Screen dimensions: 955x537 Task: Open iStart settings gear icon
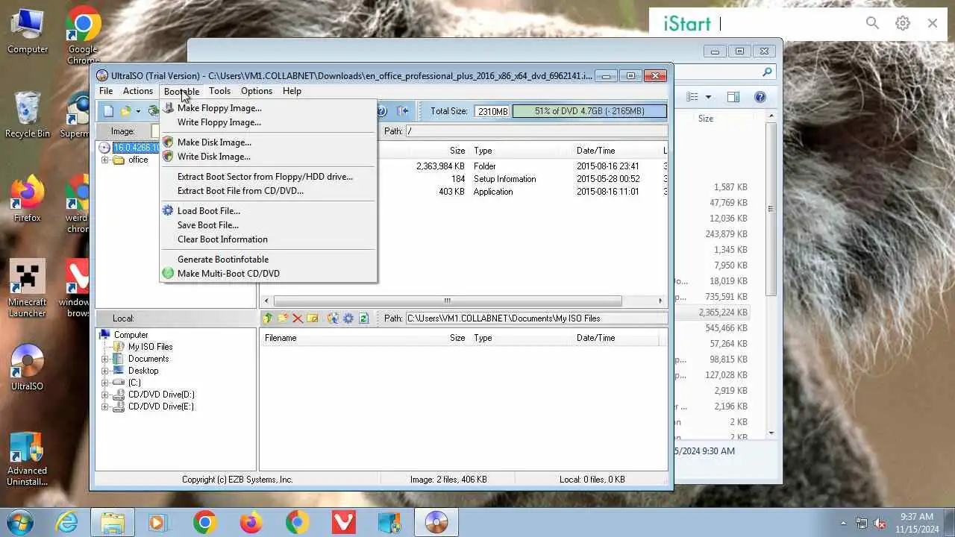pos(903,23)
